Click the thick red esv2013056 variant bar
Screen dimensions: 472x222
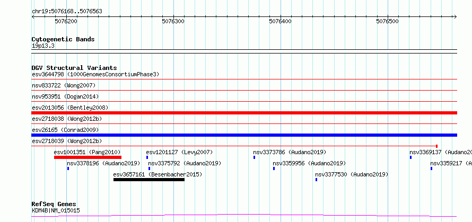244,113
